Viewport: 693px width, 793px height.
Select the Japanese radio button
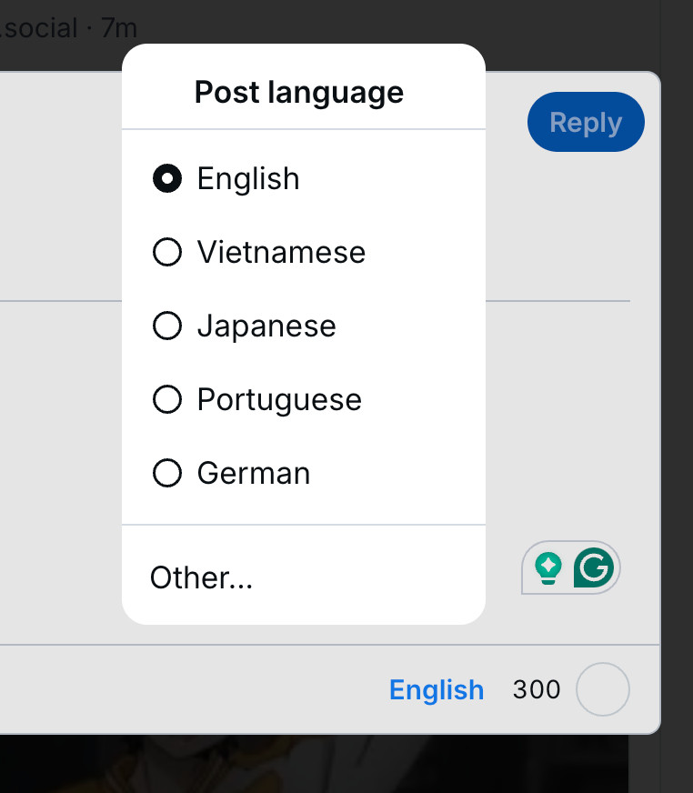pos(167,326)
